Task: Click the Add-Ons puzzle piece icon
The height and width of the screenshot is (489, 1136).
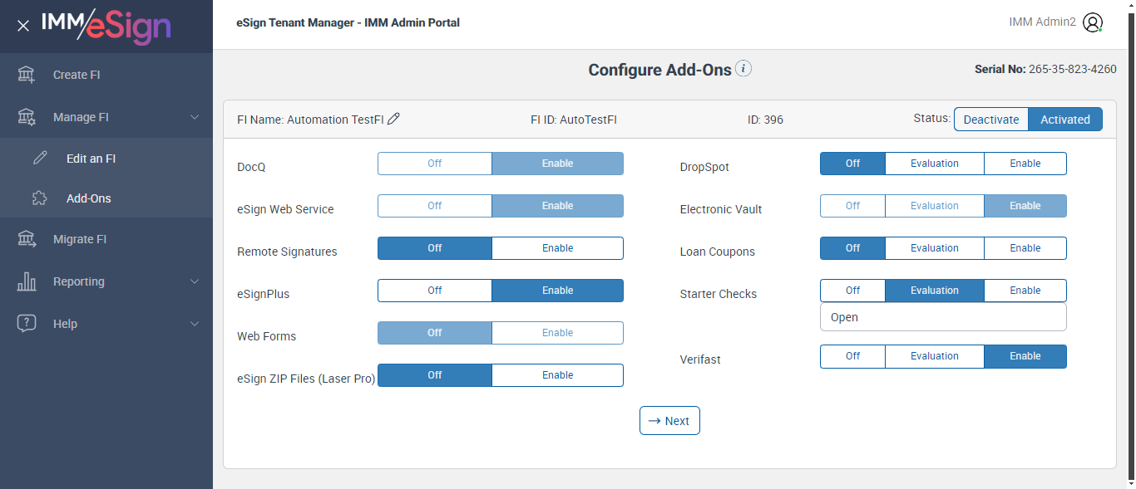Action: click(40, 198)
